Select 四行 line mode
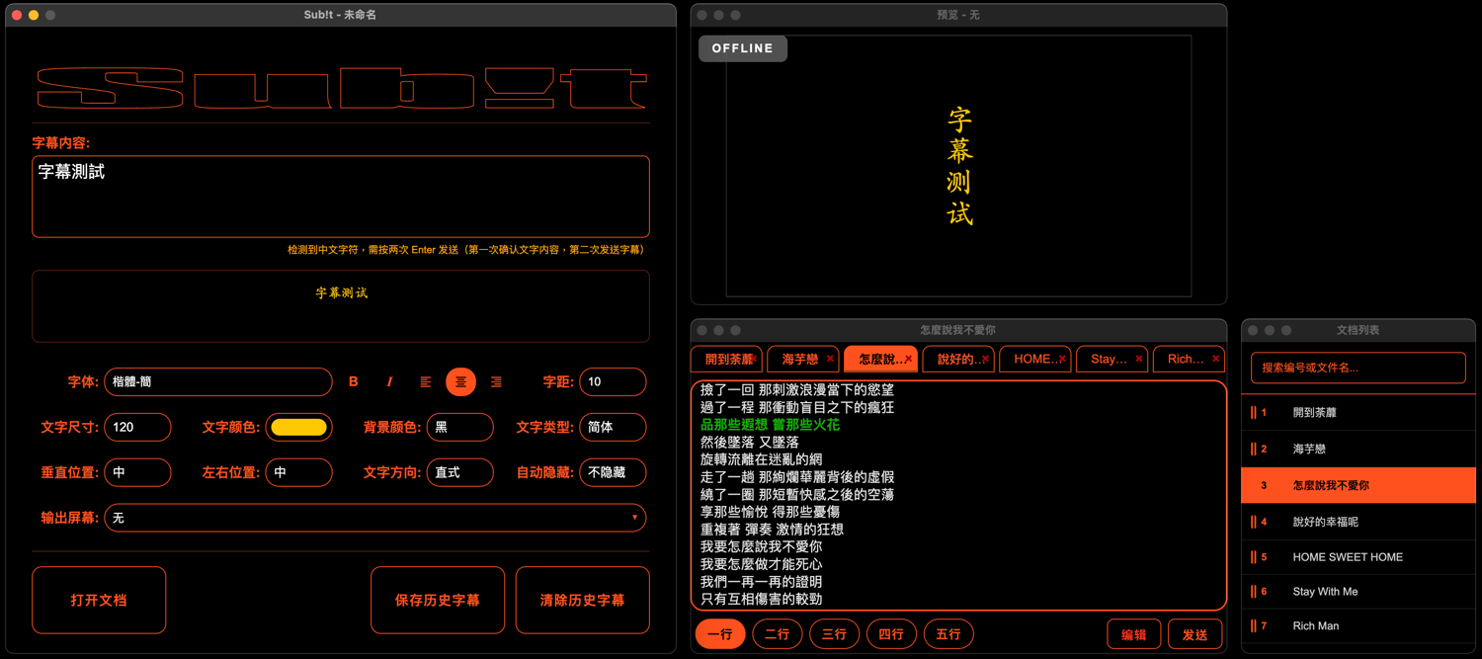1482x659 pixels. (891, 634)
